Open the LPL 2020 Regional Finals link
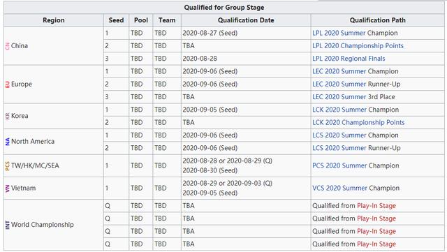The height and width of the screenshot is (252, 447). 349,59
